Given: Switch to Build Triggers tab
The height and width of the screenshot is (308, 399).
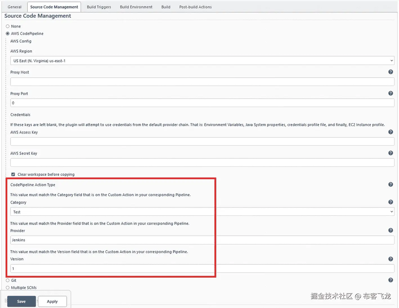Looking at the screenshot, I should (x=99, y=7).
